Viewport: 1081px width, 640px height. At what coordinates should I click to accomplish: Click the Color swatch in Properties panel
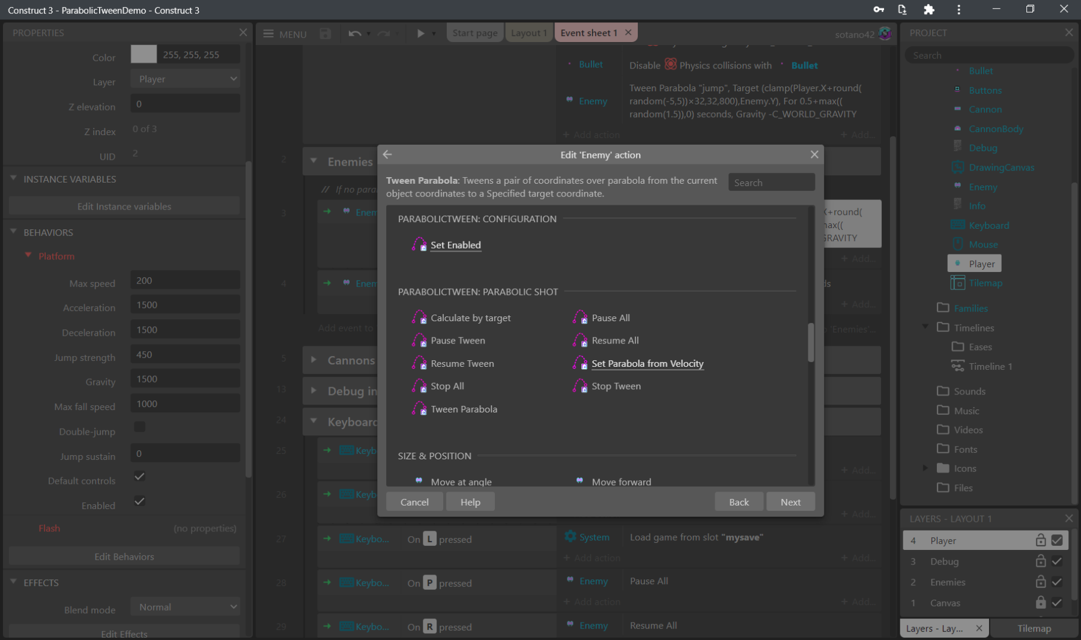point(143,54)
